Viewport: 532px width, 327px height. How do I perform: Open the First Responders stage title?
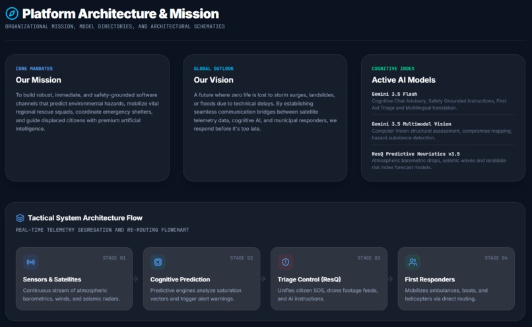(x=430, y=279)
